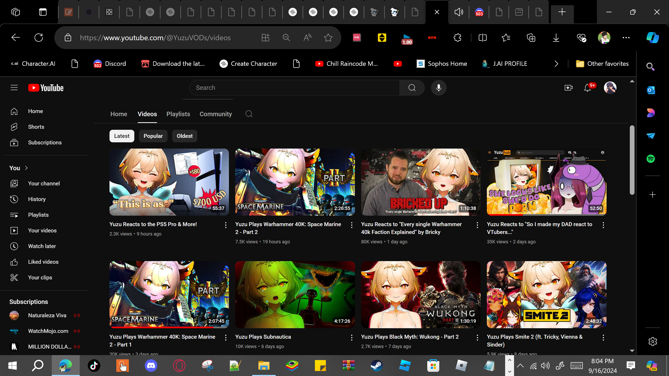Click the voice search microphone icon
This screenshot has width=669, height=376.
click(439, 88)
